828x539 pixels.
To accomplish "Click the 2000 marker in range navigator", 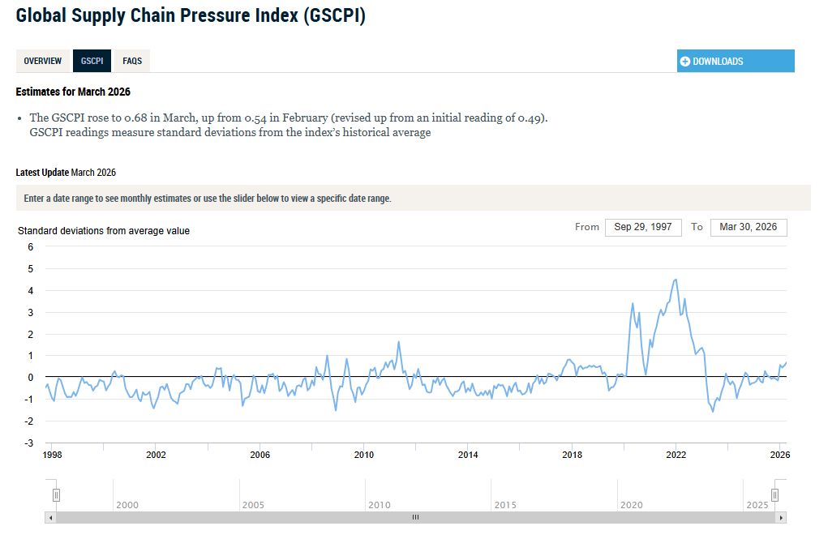I will tap(127, 505).
